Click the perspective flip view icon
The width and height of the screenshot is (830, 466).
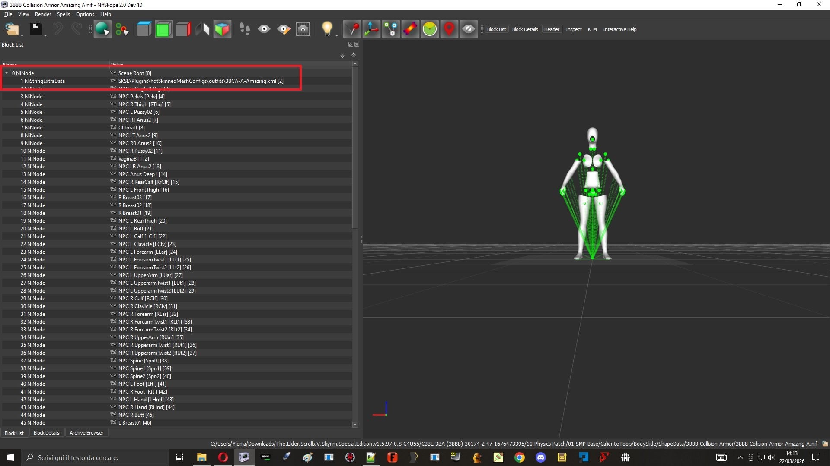[202, 29]
